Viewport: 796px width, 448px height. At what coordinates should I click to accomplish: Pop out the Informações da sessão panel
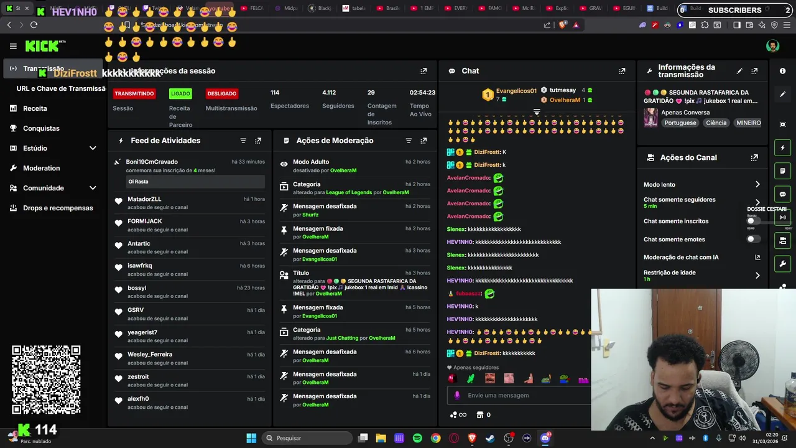pyautogui.click(x=423, y=71)
